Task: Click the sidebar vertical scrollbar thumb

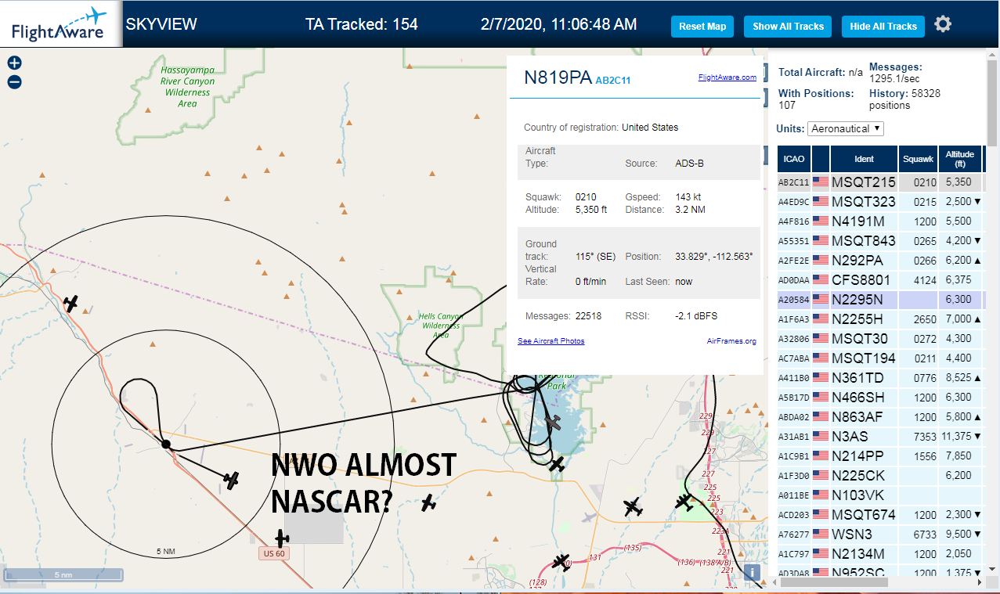Action: (993, 102)
